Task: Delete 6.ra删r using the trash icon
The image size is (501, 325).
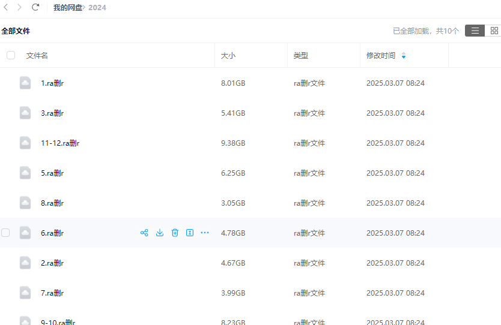Action: [x=175, y=233]
